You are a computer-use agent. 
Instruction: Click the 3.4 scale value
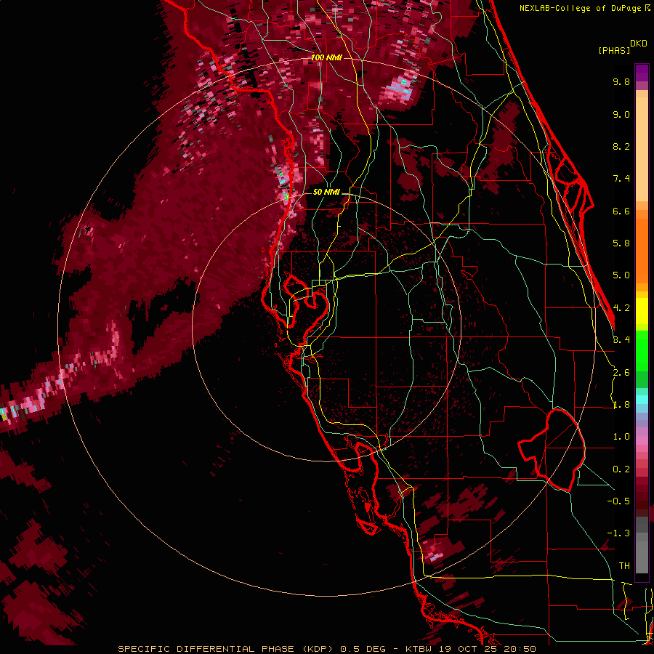(621, 340)
